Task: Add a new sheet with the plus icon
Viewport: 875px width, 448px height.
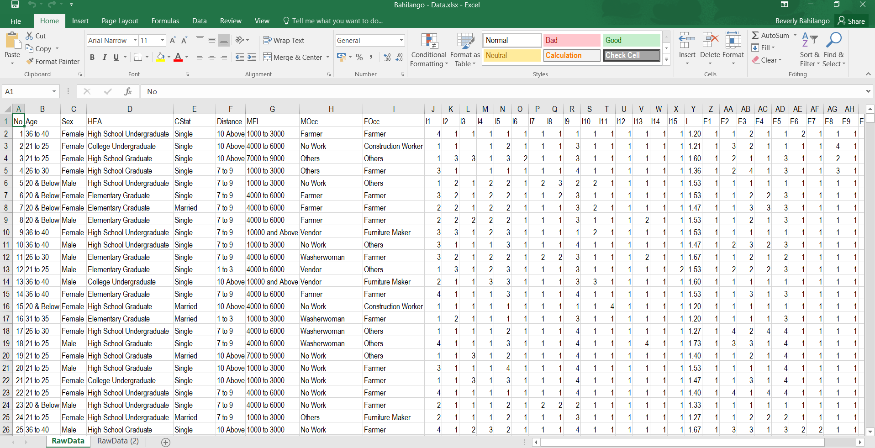Action: point(166,442)
